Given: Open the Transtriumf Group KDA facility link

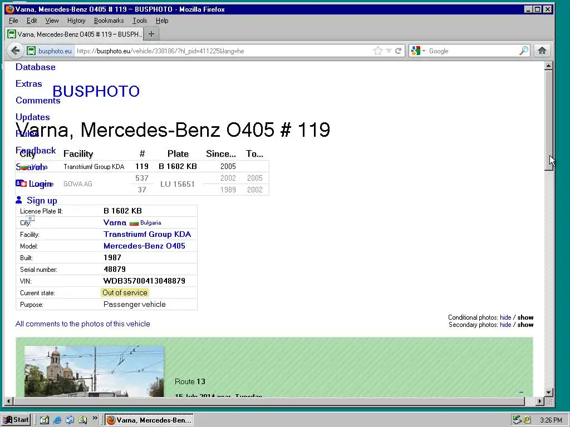Looking at the screenshot, I should pos(147,234).
